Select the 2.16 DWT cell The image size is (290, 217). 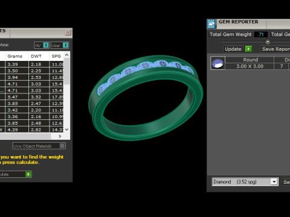coord(39,116)
